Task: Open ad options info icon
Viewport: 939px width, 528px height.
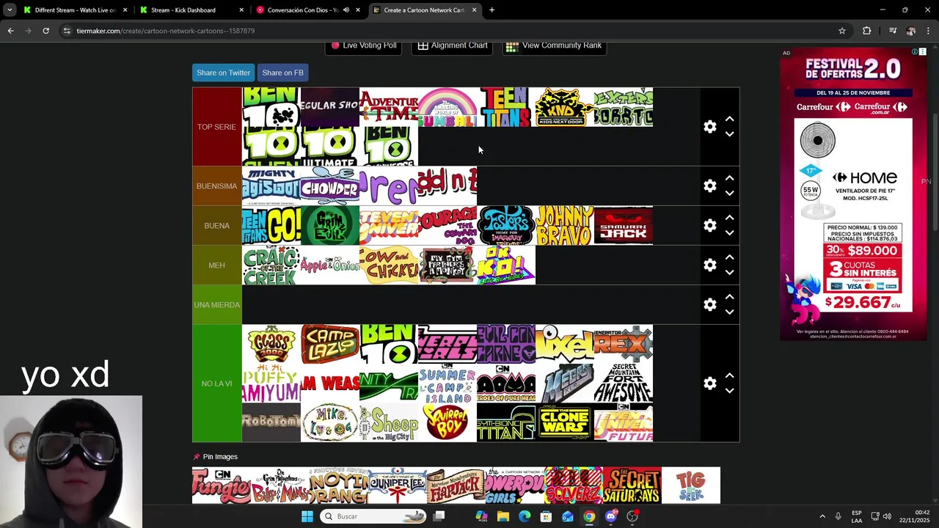Action: [915, 52]
